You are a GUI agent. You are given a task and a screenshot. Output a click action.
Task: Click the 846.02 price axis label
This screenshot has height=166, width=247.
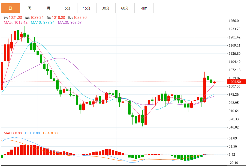click(x=234, y=127)
